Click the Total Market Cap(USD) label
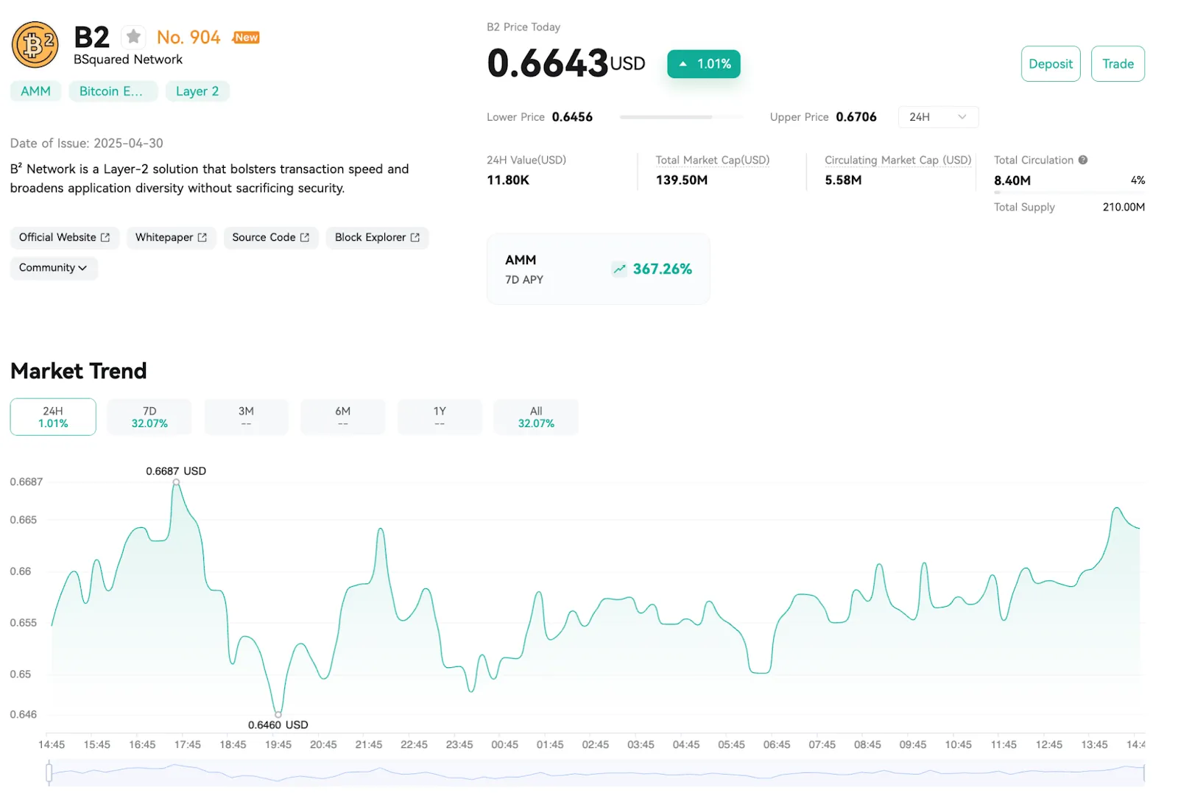Viewport: 1178px width, 793px height. click(713, 160)
